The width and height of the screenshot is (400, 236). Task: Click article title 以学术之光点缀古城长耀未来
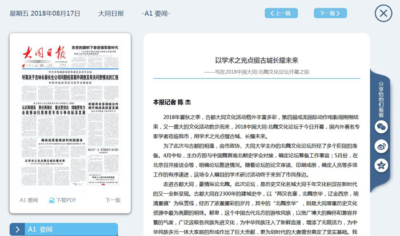(x=257, y=61)
